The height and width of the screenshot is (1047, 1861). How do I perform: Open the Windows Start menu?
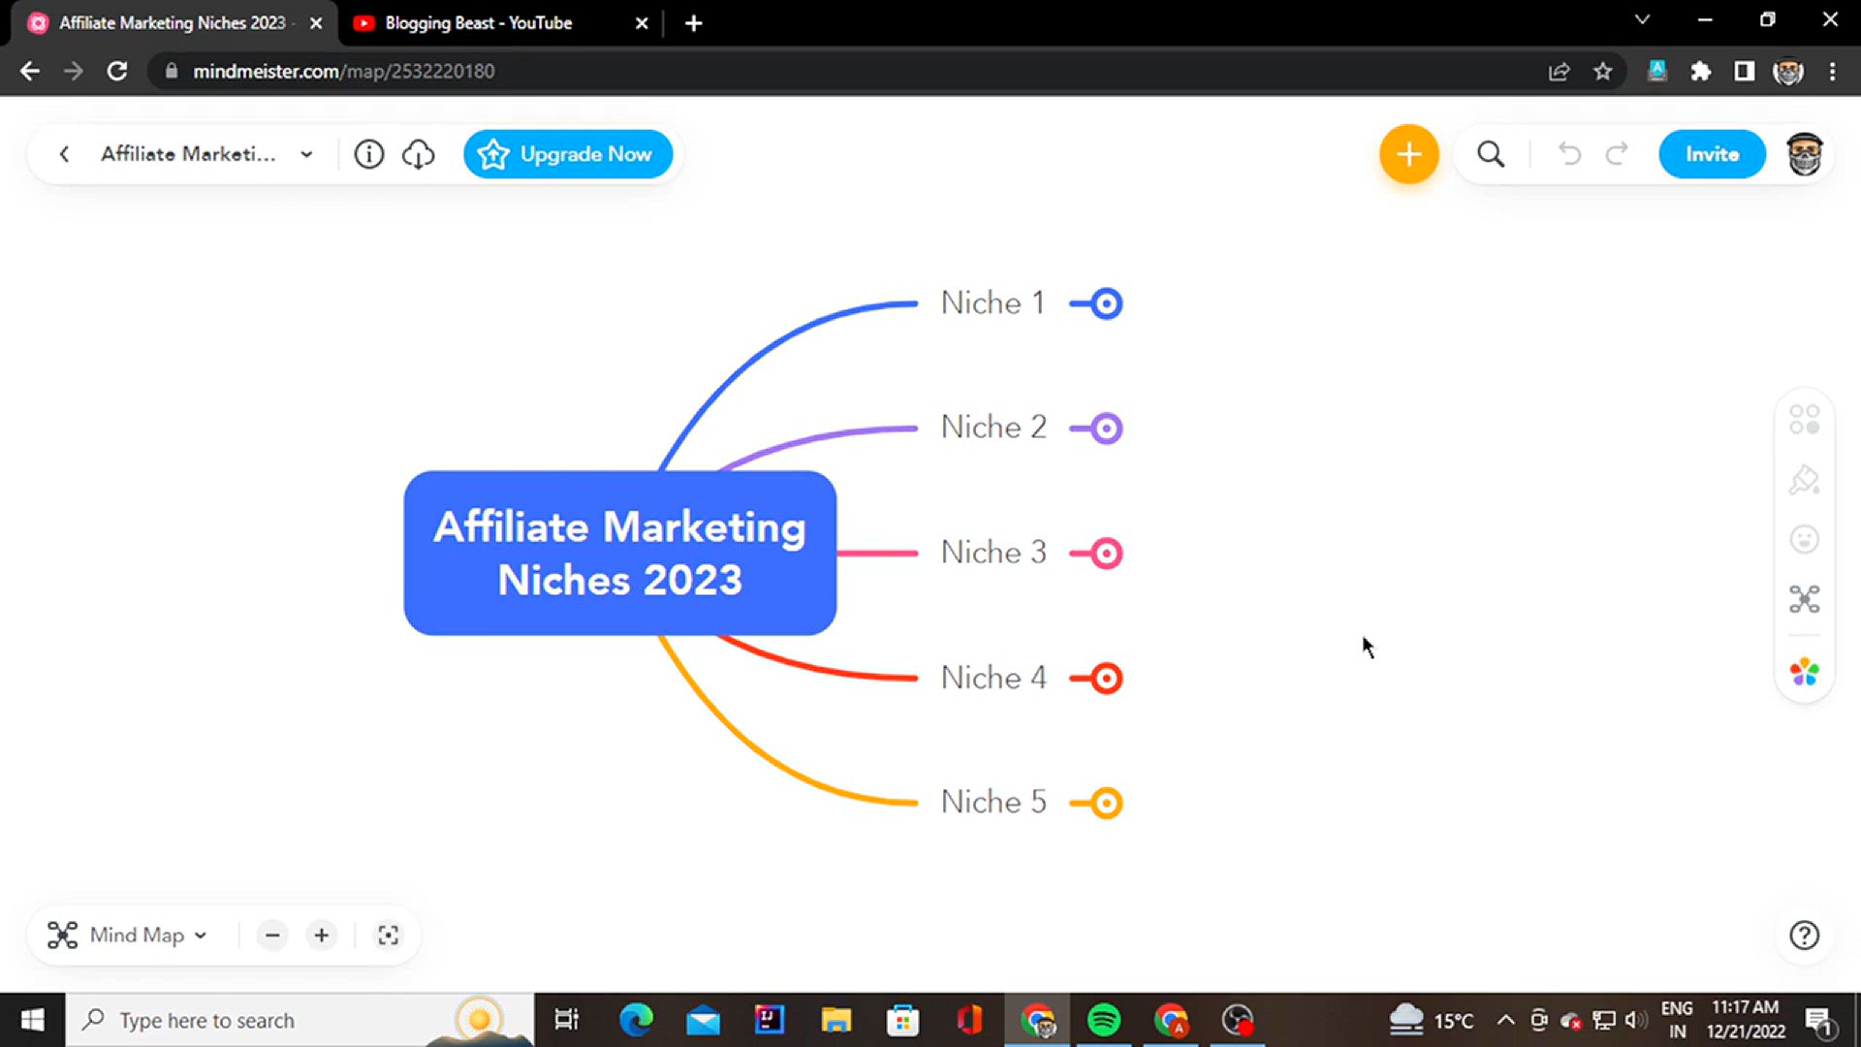32,1020
